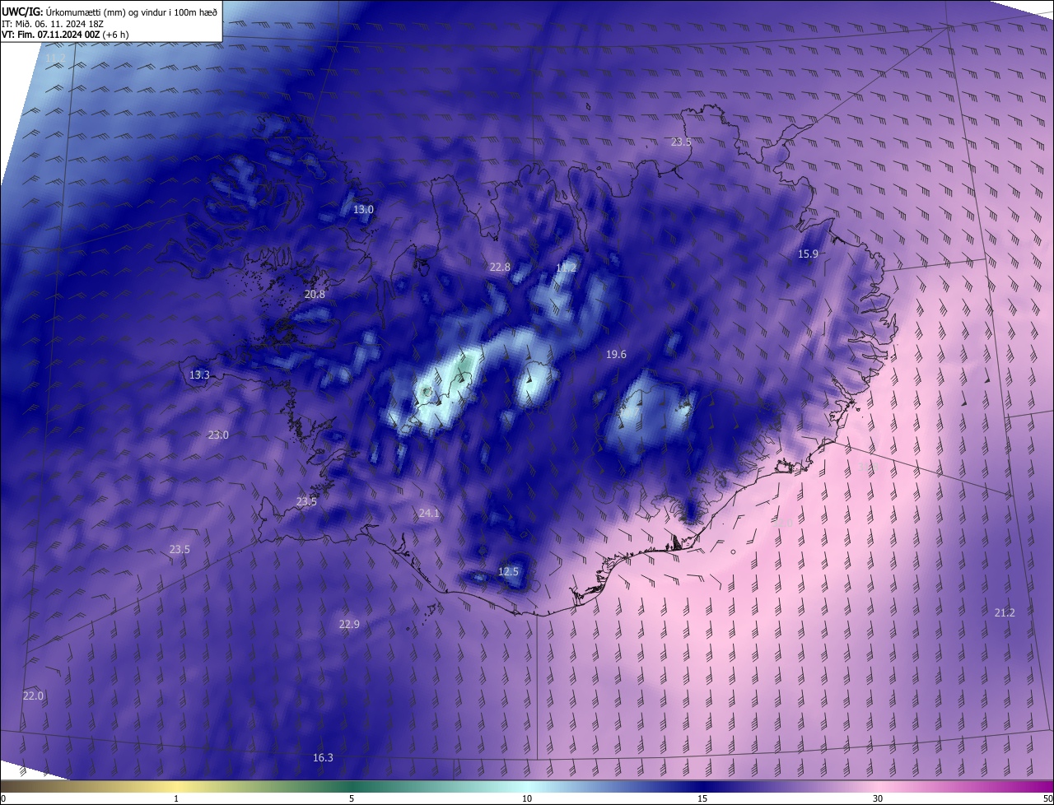1054x805 pixels.
Task: Select the map value label "13.0"
Action: click(363, 210)
